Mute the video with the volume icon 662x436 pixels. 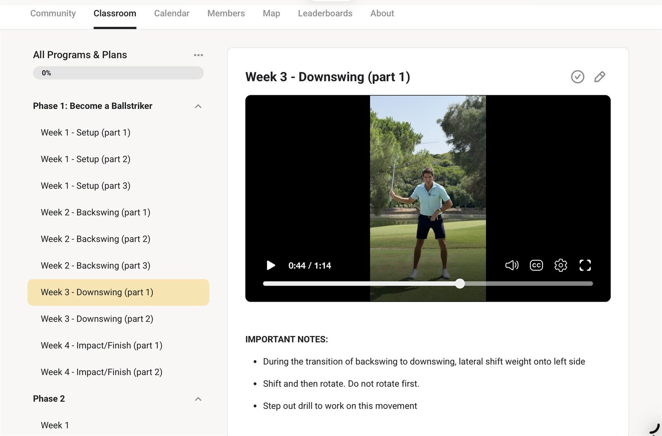512,265
